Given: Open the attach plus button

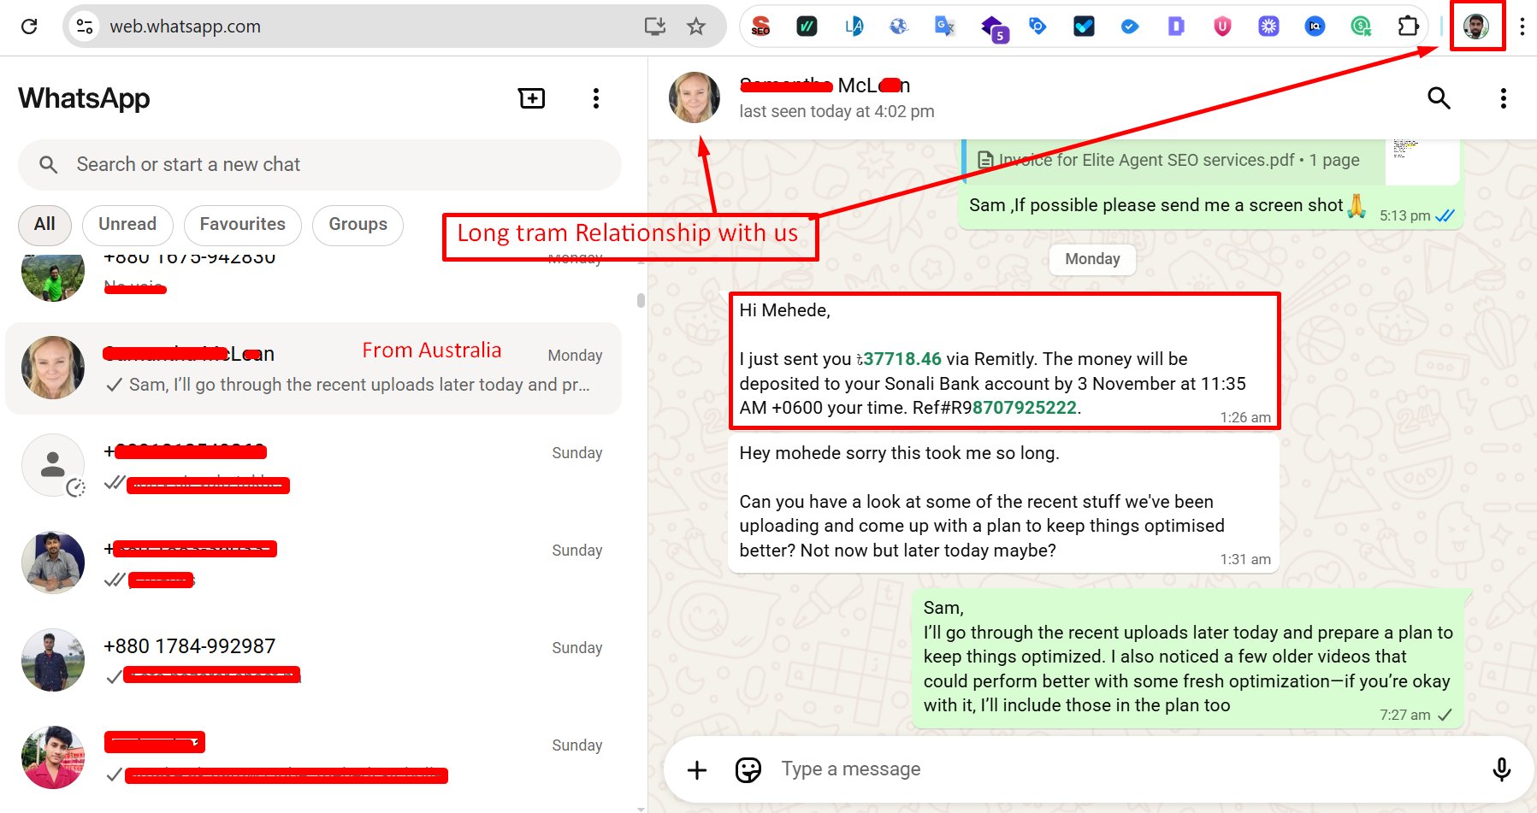Looking at the screenshot, I should (x=697, y=770).
